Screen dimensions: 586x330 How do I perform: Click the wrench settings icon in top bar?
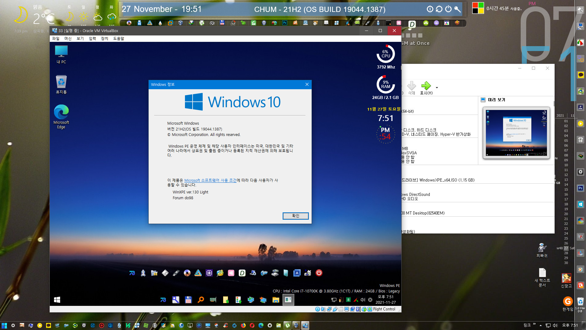(458, 9)
